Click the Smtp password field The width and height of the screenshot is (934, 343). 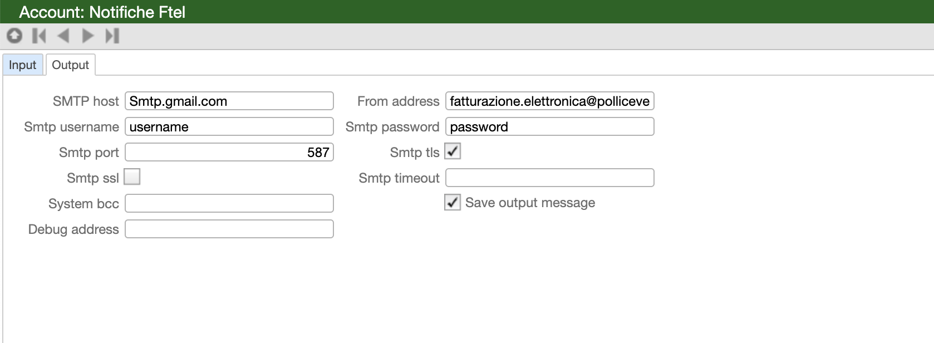click(550, 126)
